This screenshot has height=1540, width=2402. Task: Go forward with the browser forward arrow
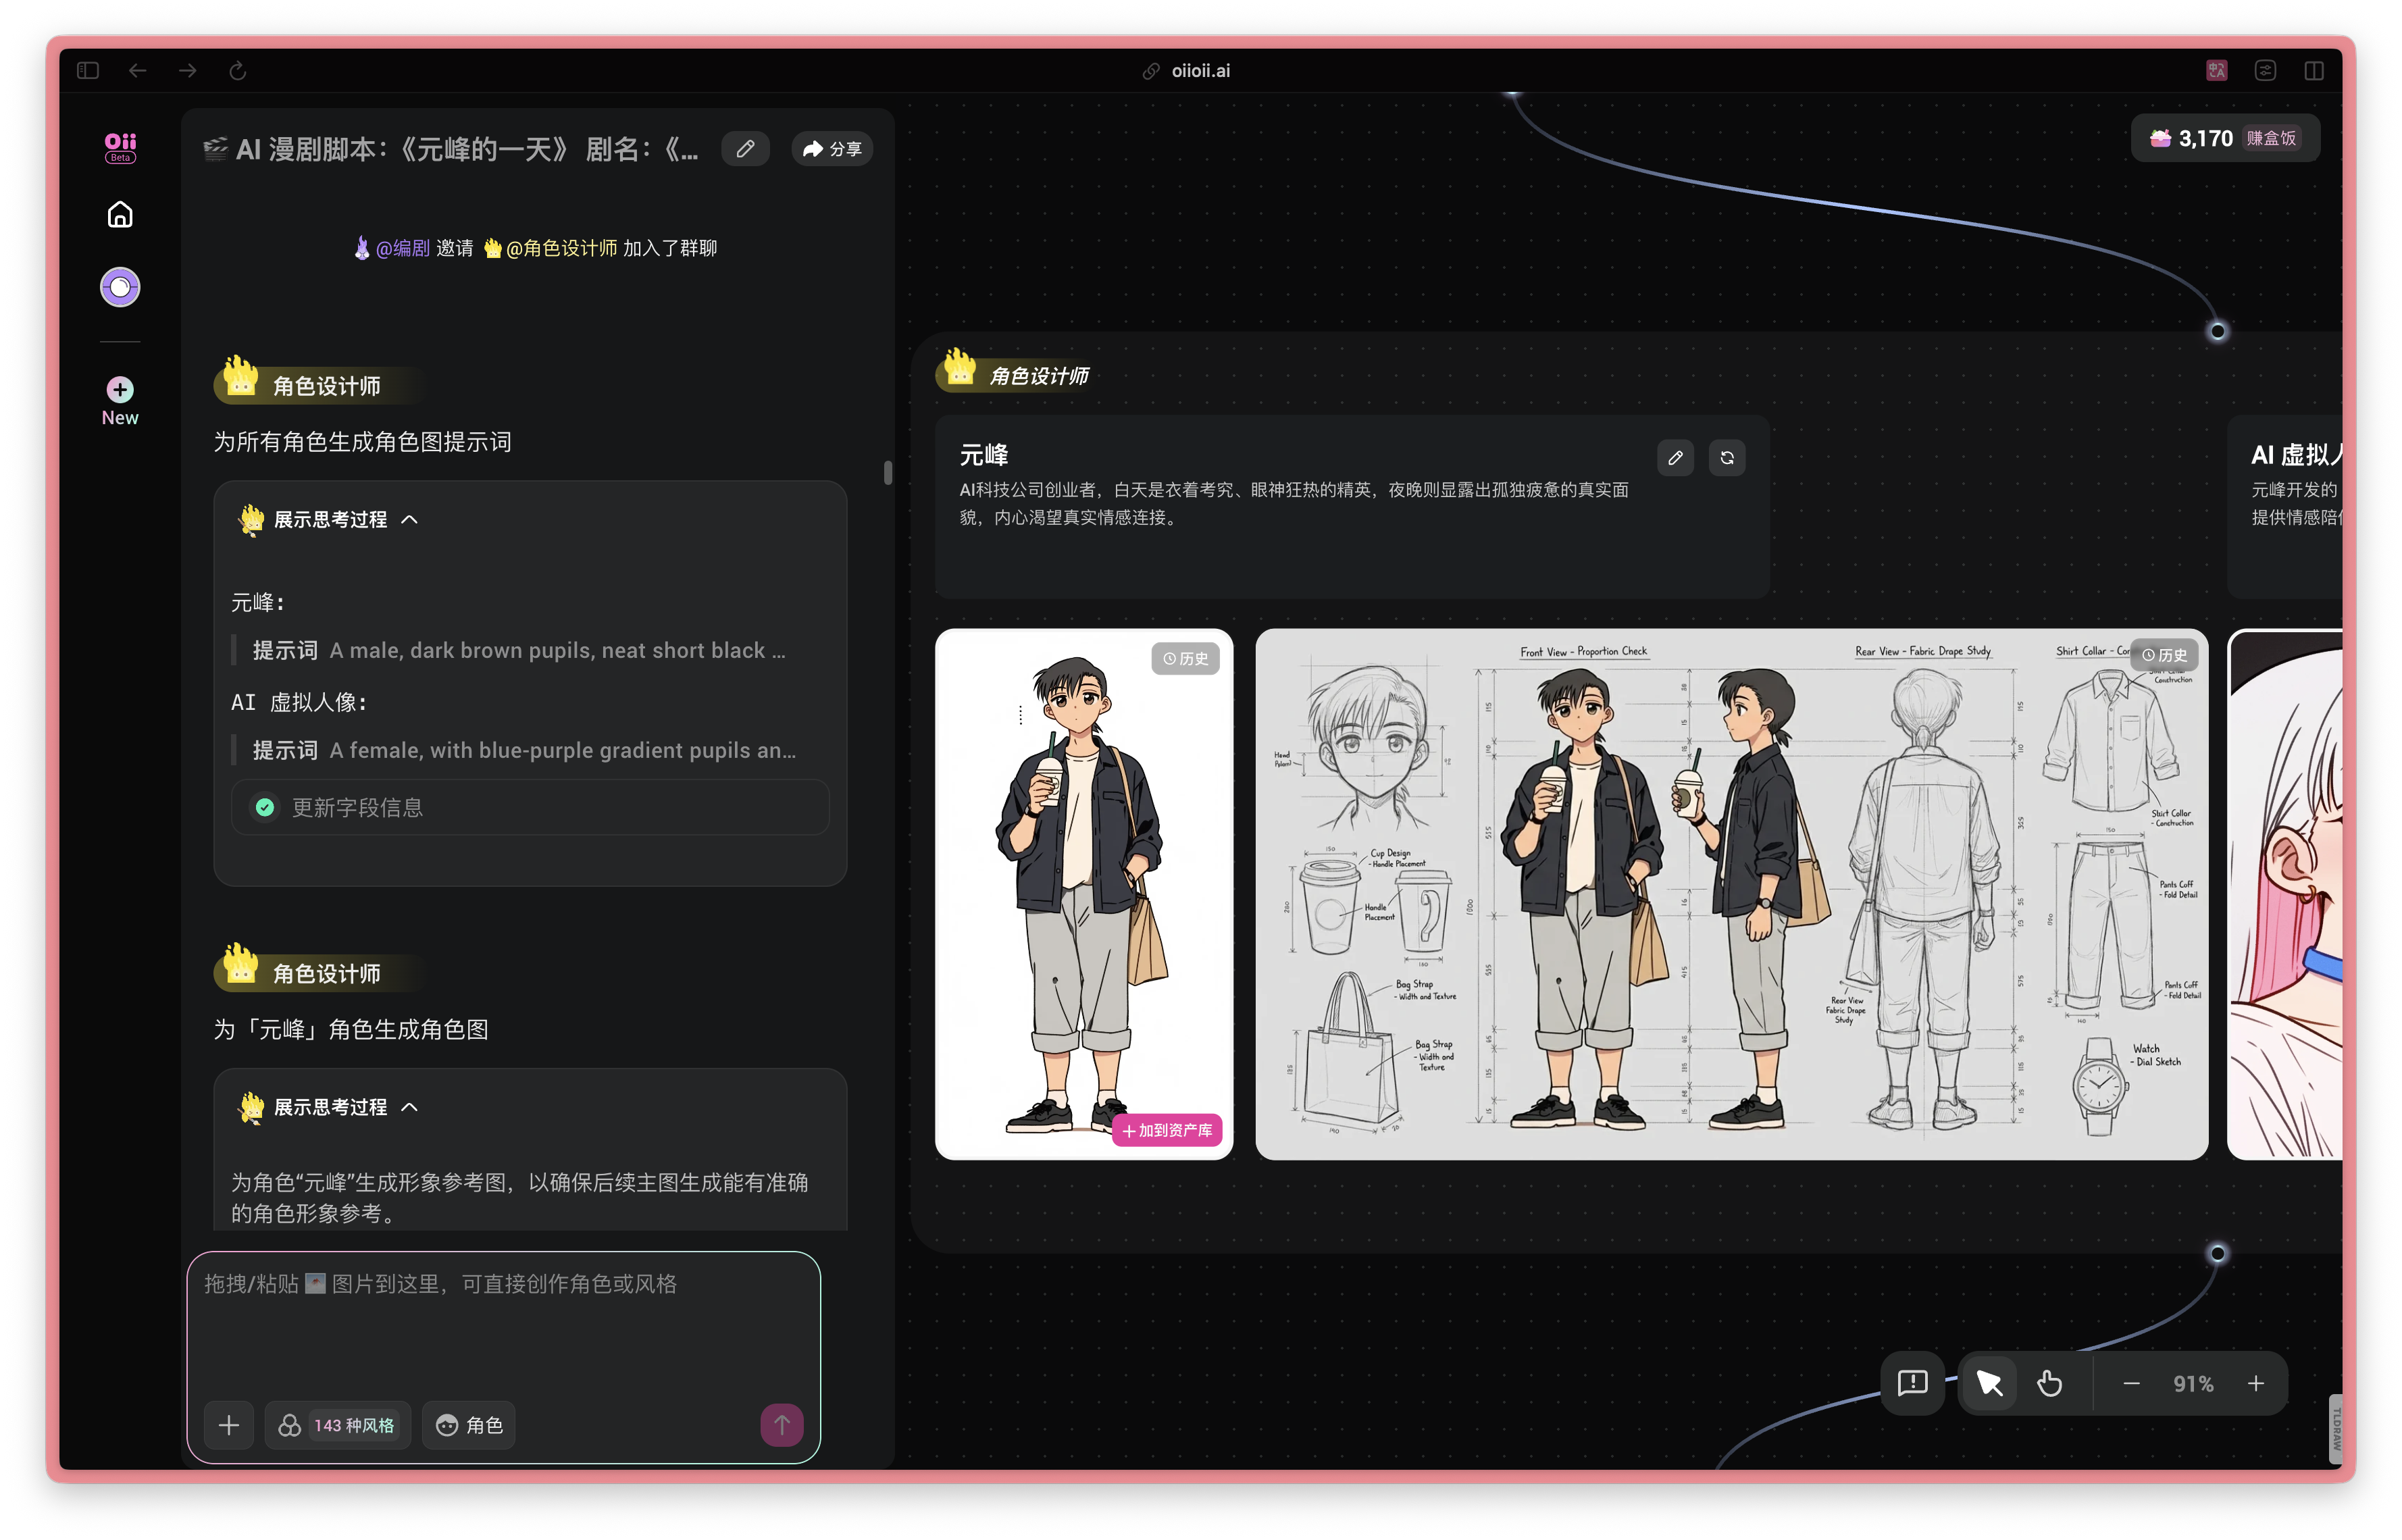click(188, 70)
